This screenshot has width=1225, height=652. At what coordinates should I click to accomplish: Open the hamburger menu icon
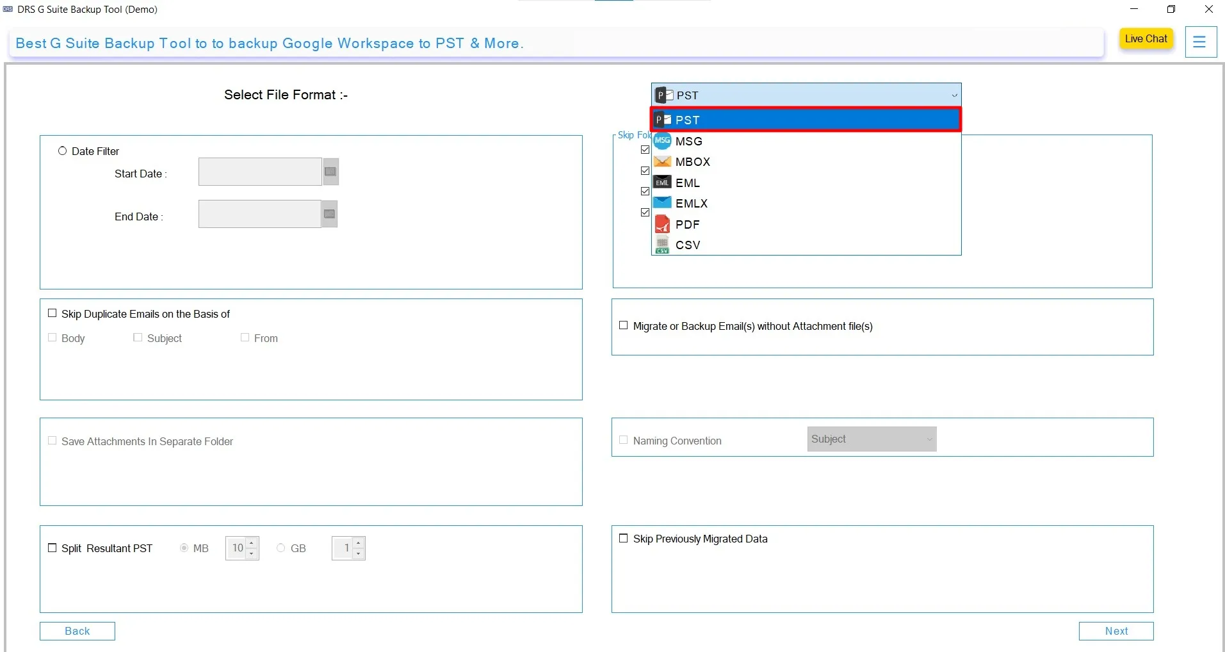[x=1200, y=42]
